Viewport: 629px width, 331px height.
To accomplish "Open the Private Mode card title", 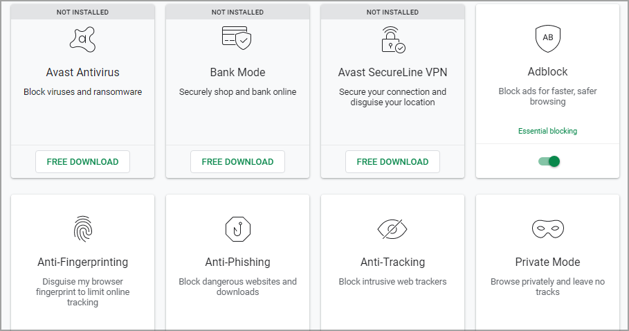I will click(x=547, y=262).
